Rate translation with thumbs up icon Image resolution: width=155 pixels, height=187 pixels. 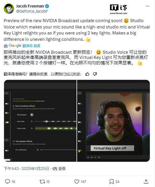(87, 74)
